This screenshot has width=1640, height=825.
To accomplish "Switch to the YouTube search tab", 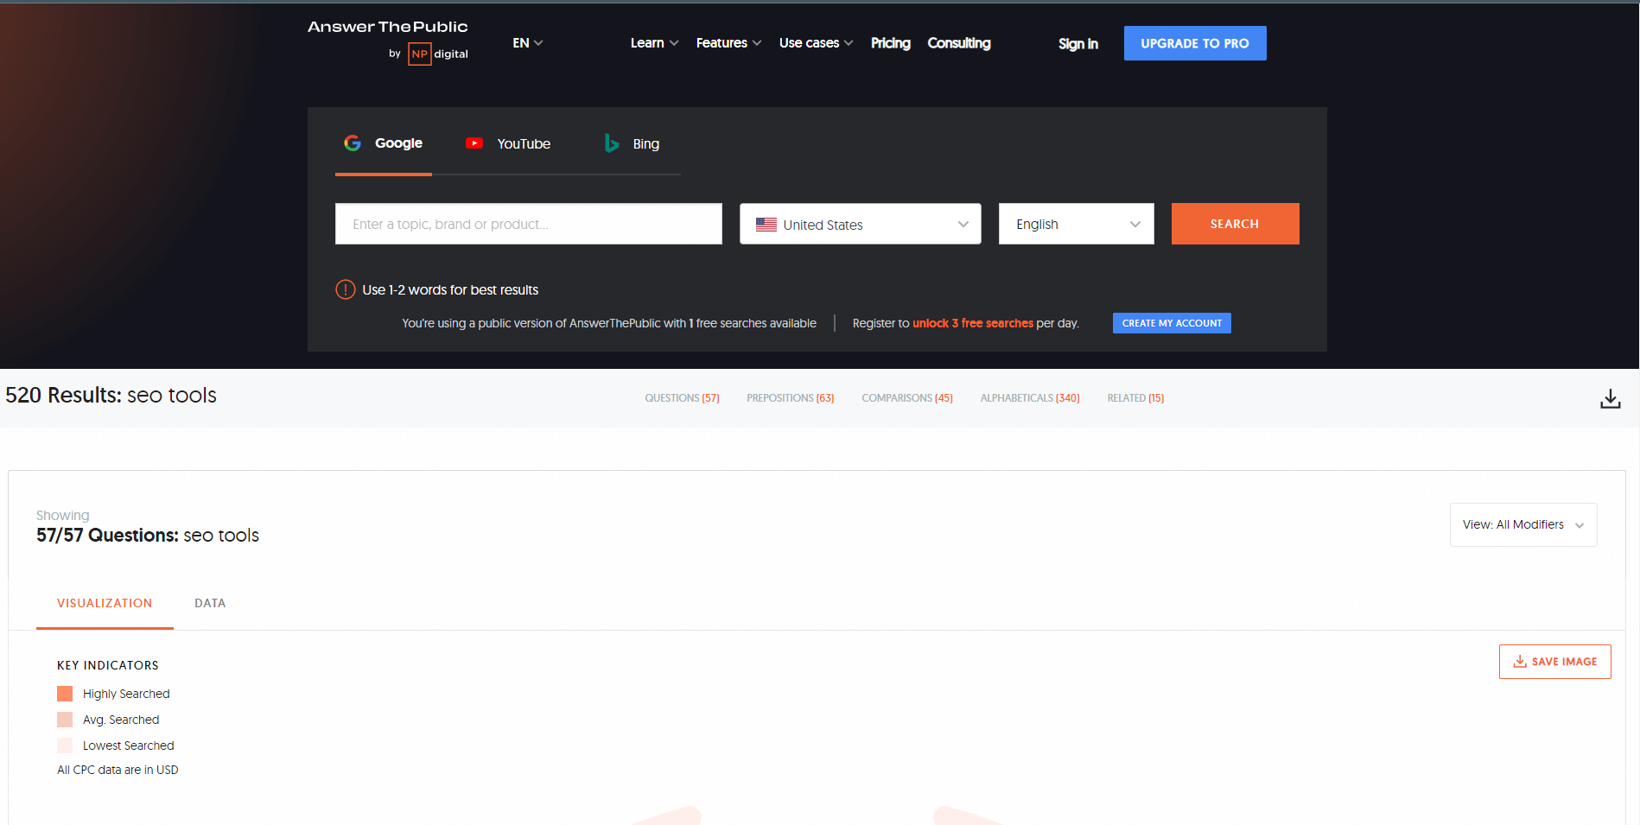I will [x=508, y=143].
